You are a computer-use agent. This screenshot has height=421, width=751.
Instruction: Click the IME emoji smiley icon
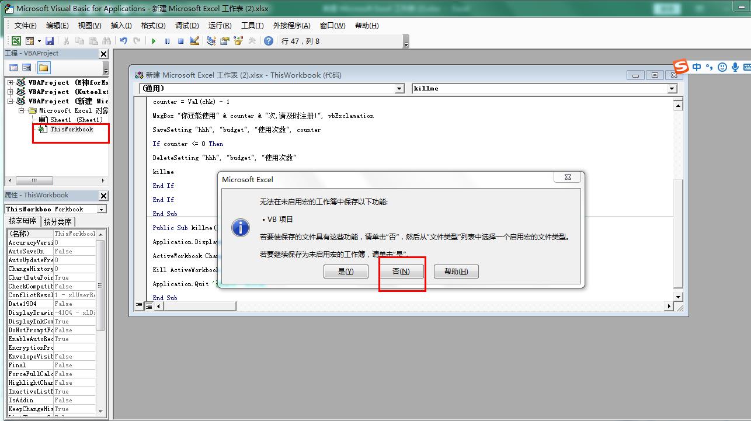pyautogui.click(x=722, y=67)
